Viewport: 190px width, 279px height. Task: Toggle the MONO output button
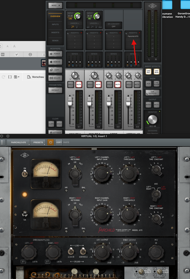click(148, 105)
